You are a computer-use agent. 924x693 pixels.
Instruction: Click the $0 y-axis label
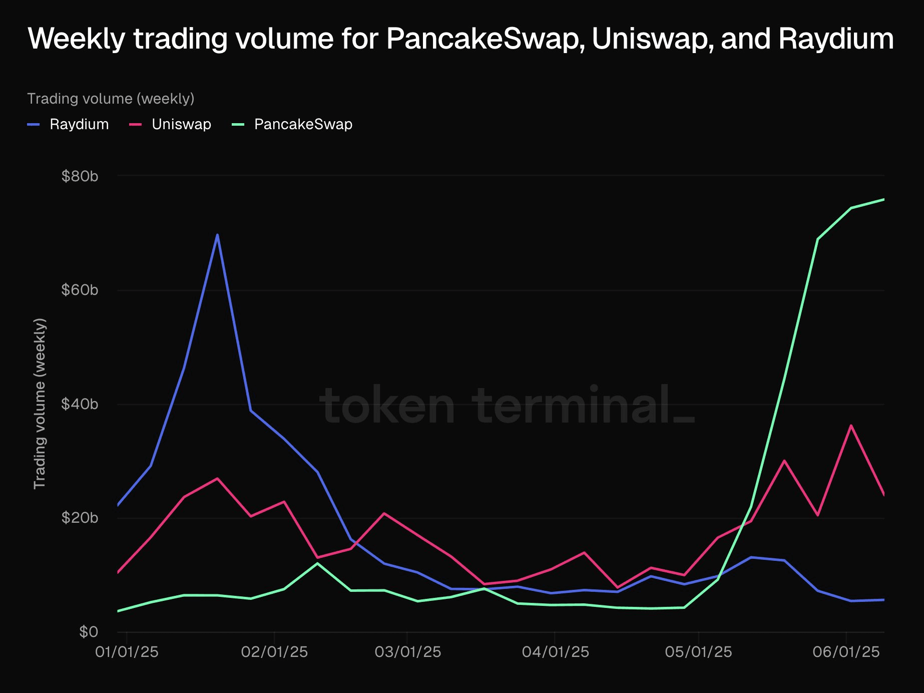(89, 632)
